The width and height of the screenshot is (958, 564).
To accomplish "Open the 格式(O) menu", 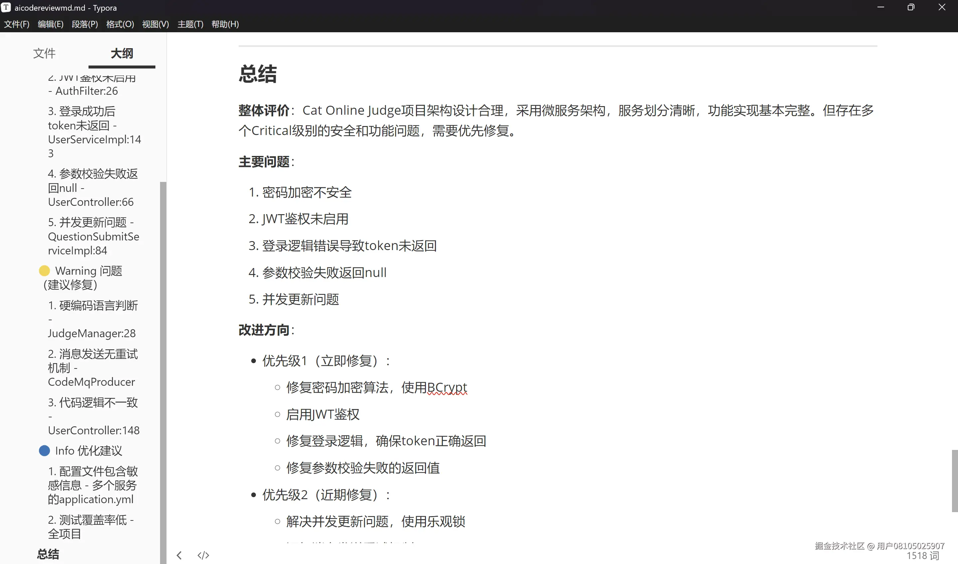I will tap(119, 24).
